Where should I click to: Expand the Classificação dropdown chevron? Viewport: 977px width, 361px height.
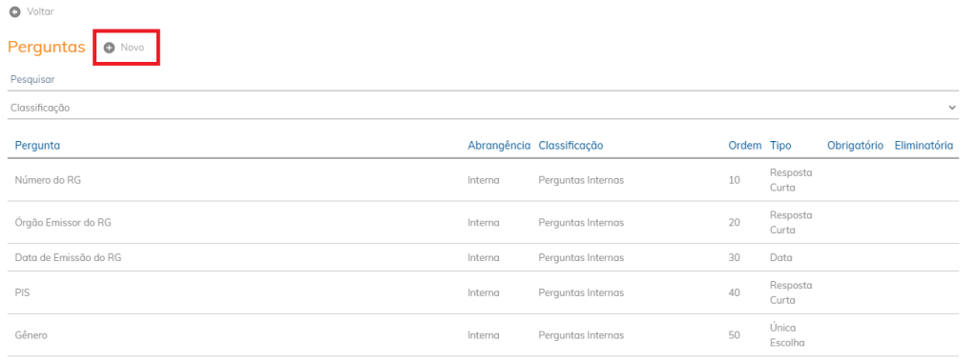(952, 108)
